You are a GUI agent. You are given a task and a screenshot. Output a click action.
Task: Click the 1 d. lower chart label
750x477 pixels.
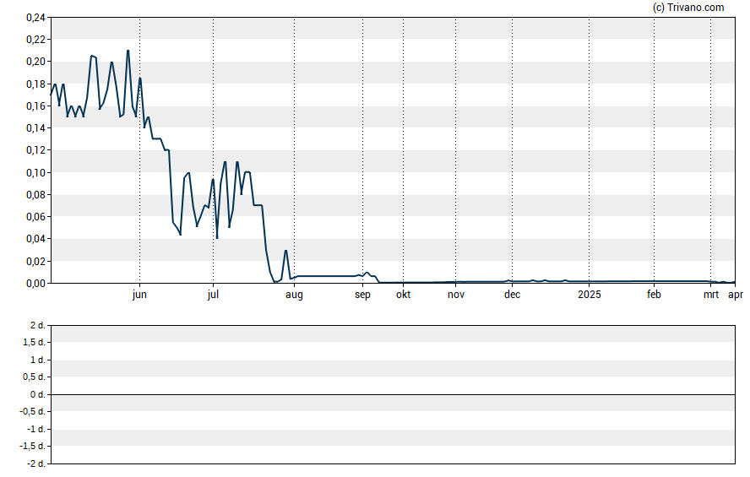(x=38, y=360)
